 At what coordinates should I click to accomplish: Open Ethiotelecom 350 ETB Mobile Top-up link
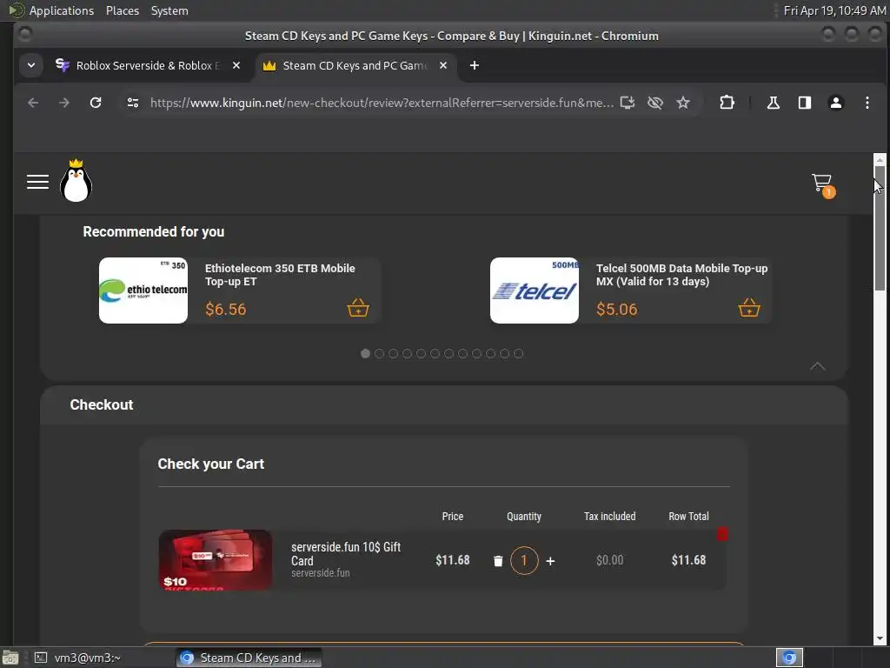coord(280,275)
